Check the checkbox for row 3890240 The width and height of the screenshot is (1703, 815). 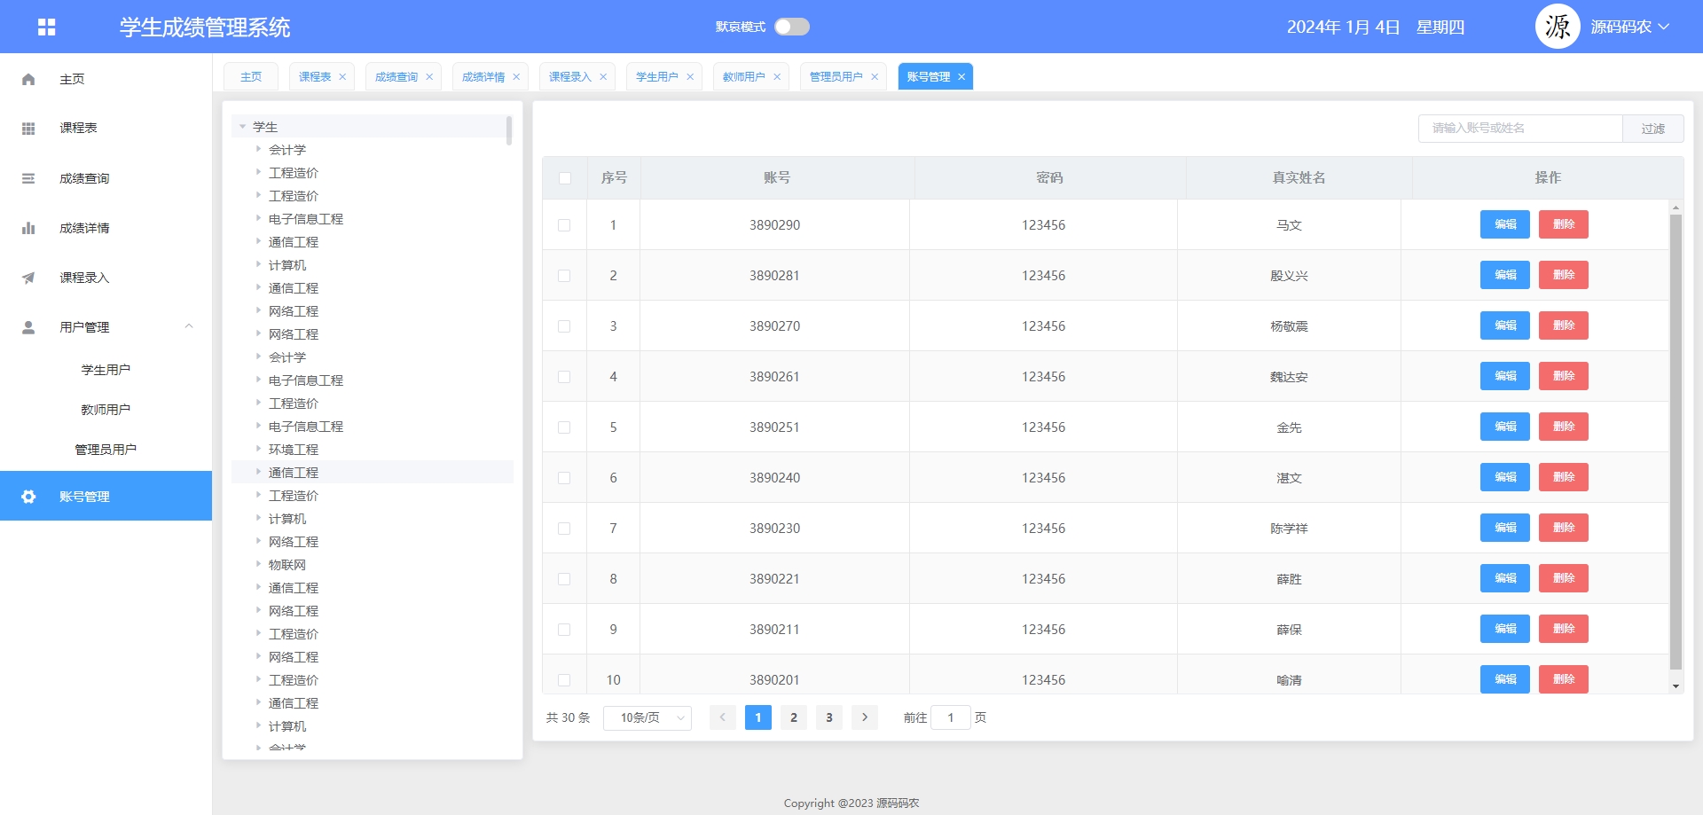point(564,478)
